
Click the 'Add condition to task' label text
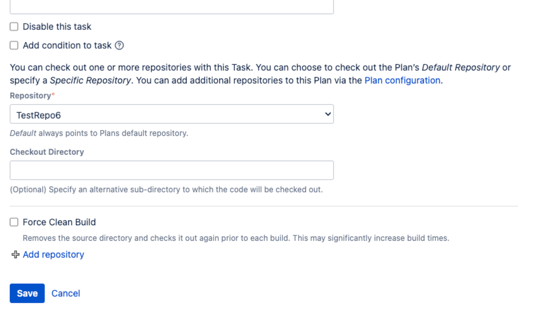point(67,45)
